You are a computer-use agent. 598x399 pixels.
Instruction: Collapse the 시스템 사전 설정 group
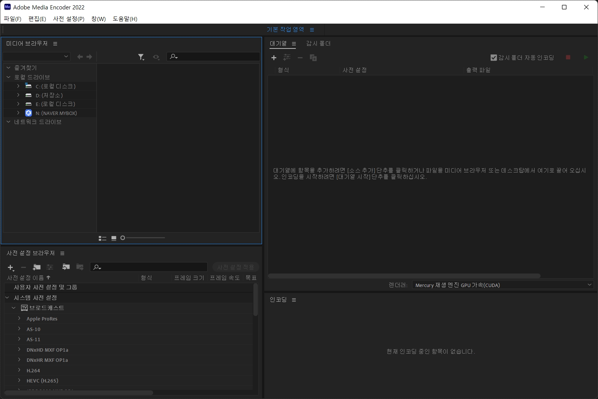(7, 298)
